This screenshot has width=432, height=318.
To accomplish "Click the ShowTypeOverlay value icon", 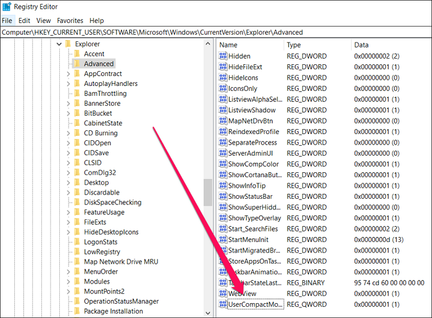I will pyautogui.click(x=223, y=218).
